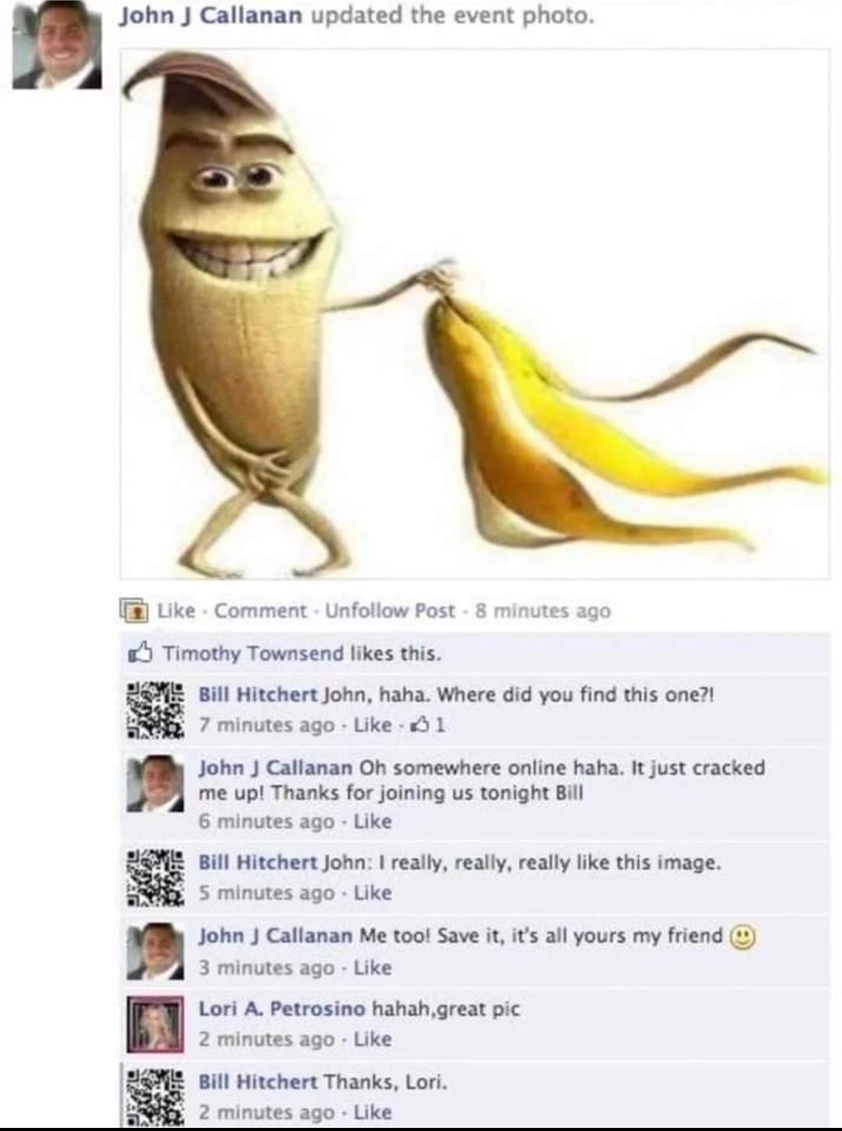Click John's avatar on 'Oh somewhere online' comment
This screenshot has height=1131, width=842.
156,783
